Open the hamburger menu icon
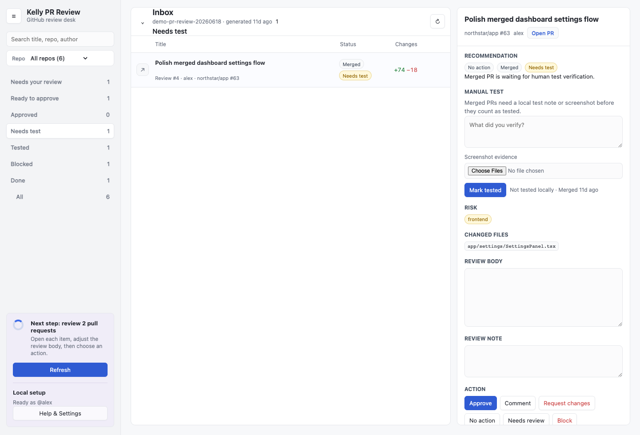This screenshot has height=435, width=640. [x=14, y=16]
